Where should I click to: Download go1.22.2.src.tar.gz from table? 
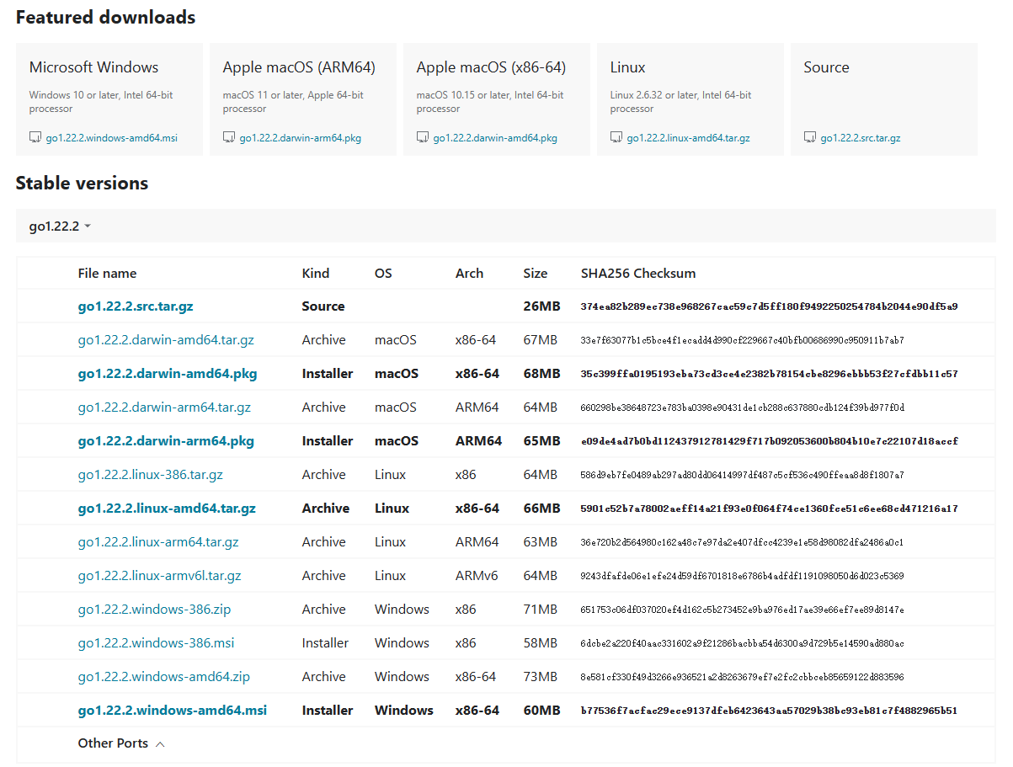click(136, 306)
